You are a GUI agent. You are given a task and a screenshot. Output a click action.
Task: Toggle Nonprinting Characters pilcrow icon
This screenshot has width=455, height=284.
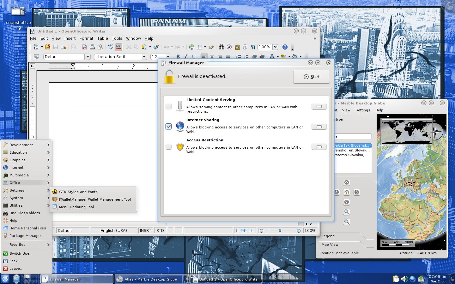(x=253, y=47)
